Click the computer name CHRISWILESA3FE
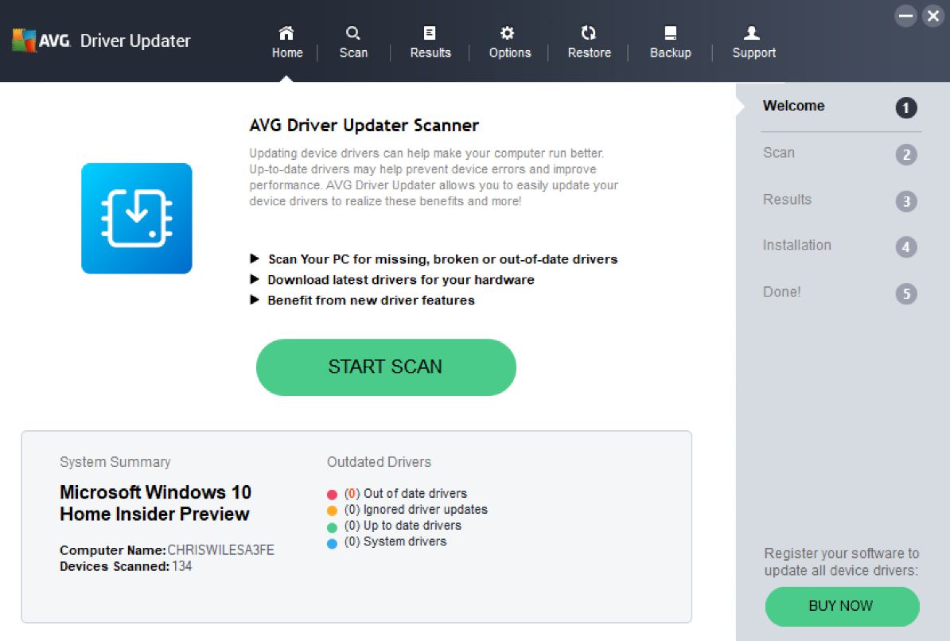Image resolution: width=950 pixels, height=641 pixels. 220,550
